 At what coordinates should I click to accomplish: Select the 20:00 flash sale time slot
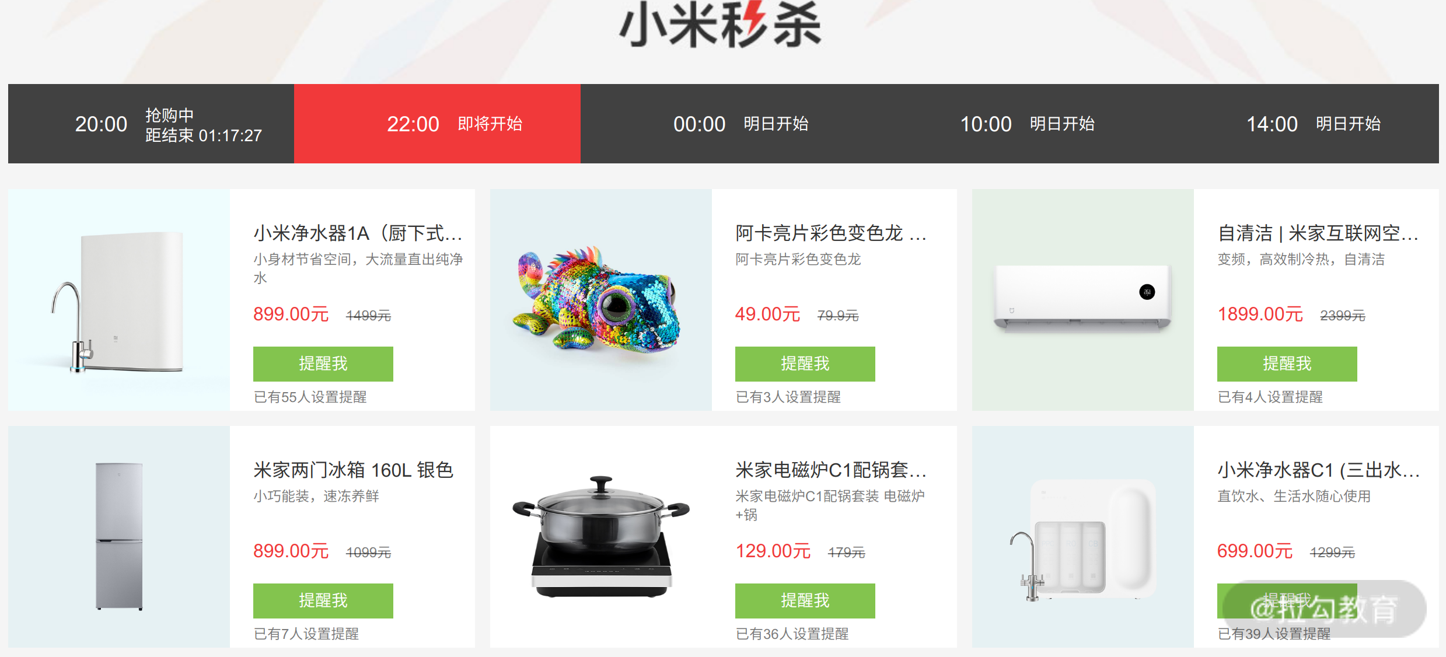[151, 124]
